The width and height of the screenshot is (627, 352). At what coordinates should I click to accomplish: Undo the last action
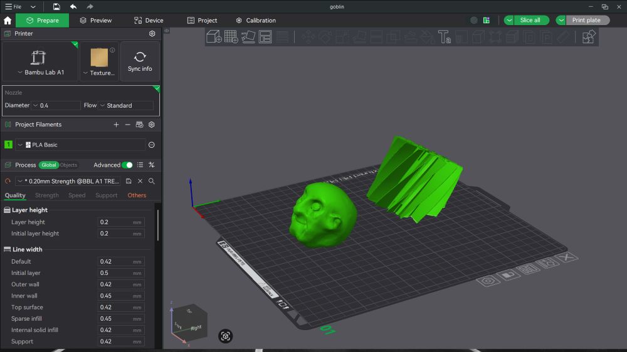[x=73, y=6]
